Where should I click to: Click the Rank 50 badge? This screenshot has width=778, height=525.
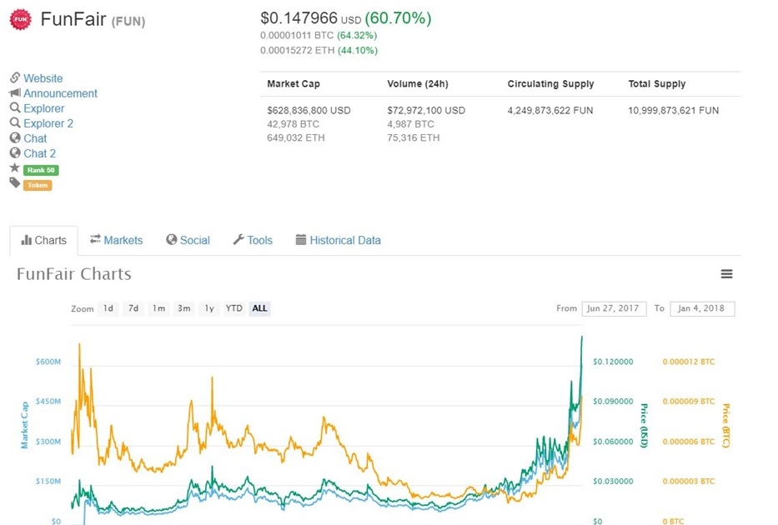pos(41,170)
